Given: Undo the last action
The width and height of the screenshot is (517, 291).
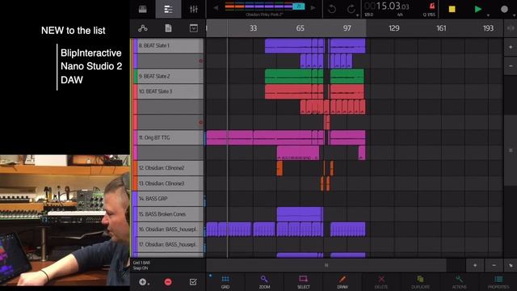Looking at the screenshot, I should [x=332, y=9].
